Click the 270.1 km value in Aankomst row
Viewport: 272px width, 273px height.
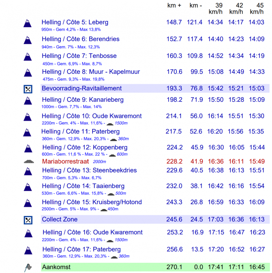tap(175, 267)
